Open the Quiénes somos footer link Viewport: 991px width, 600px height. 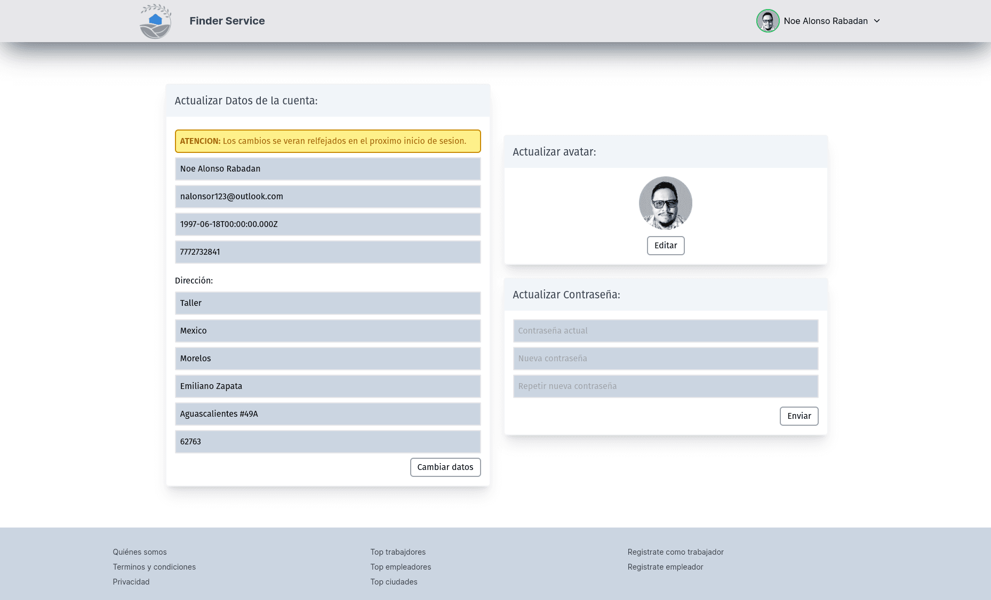[140, 552]
